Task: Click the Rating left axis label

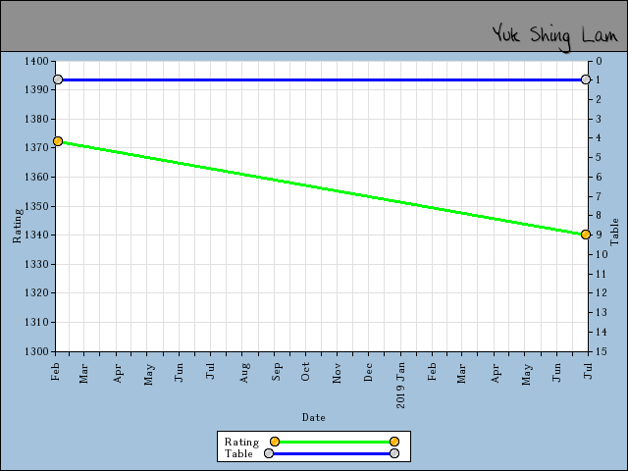Action: 18,226
